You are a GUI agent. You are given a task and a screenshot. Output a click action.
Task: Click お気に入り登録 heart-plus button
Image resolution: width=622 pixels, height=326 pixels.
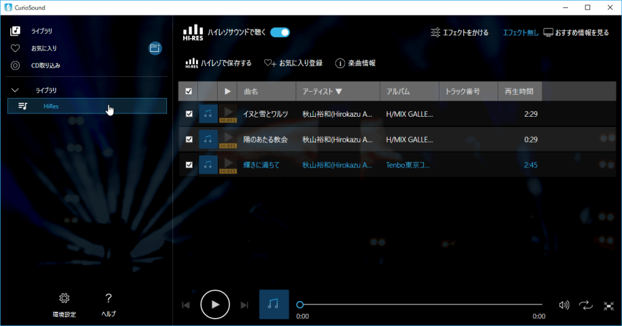(293, 63)
